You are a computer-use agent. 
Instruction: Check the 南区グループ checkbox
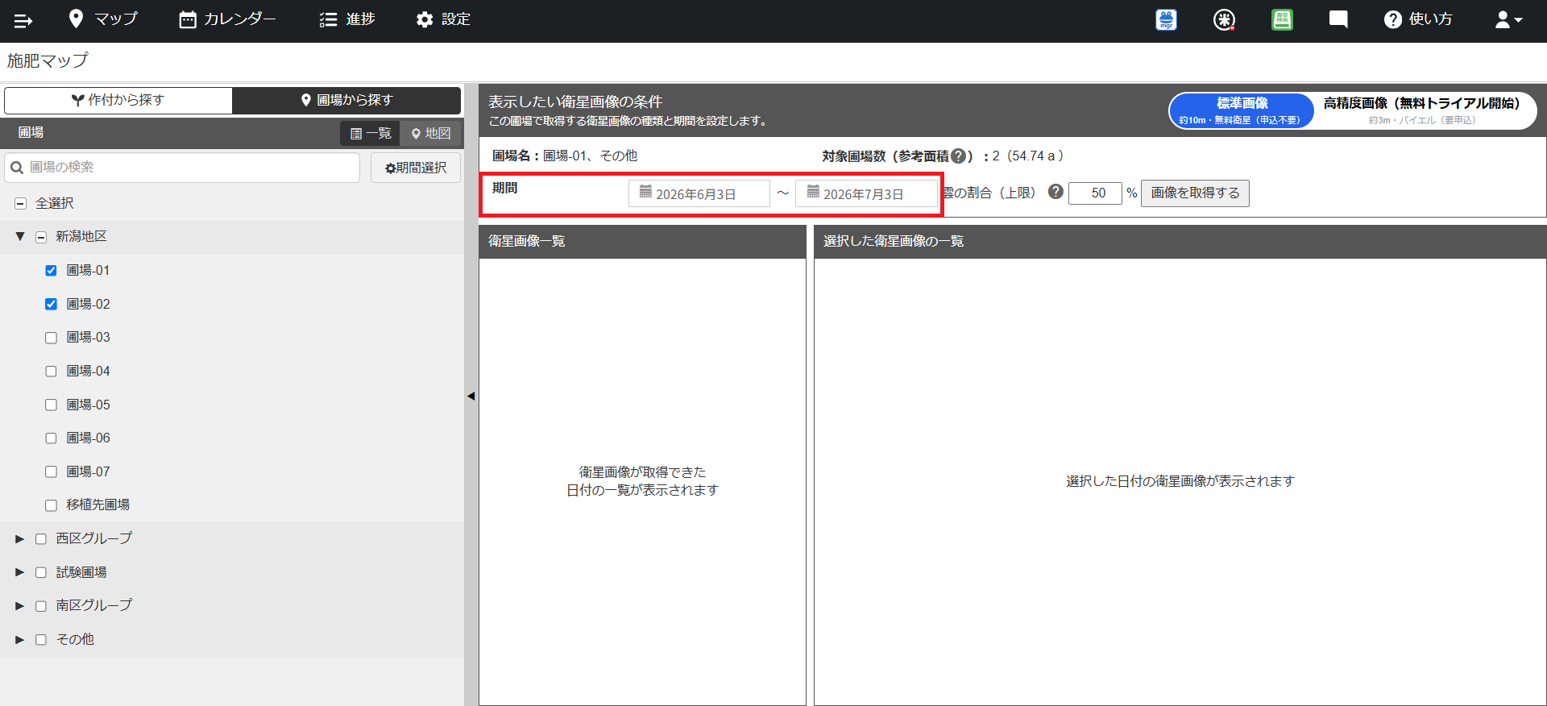(41, 606)
